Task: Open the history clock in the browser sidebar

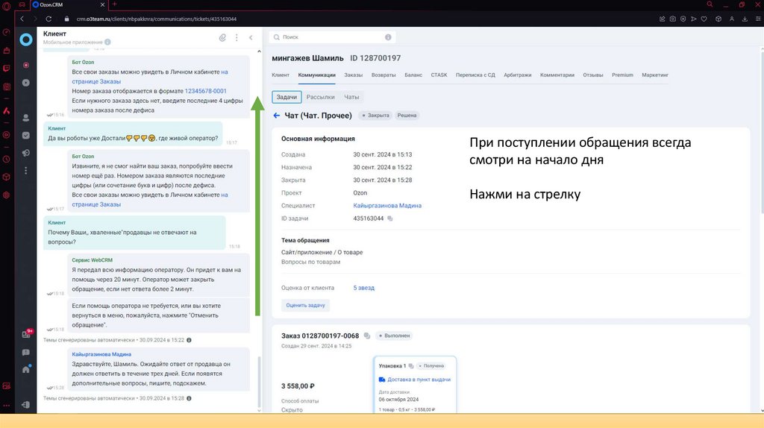Action: coord(6,160)
